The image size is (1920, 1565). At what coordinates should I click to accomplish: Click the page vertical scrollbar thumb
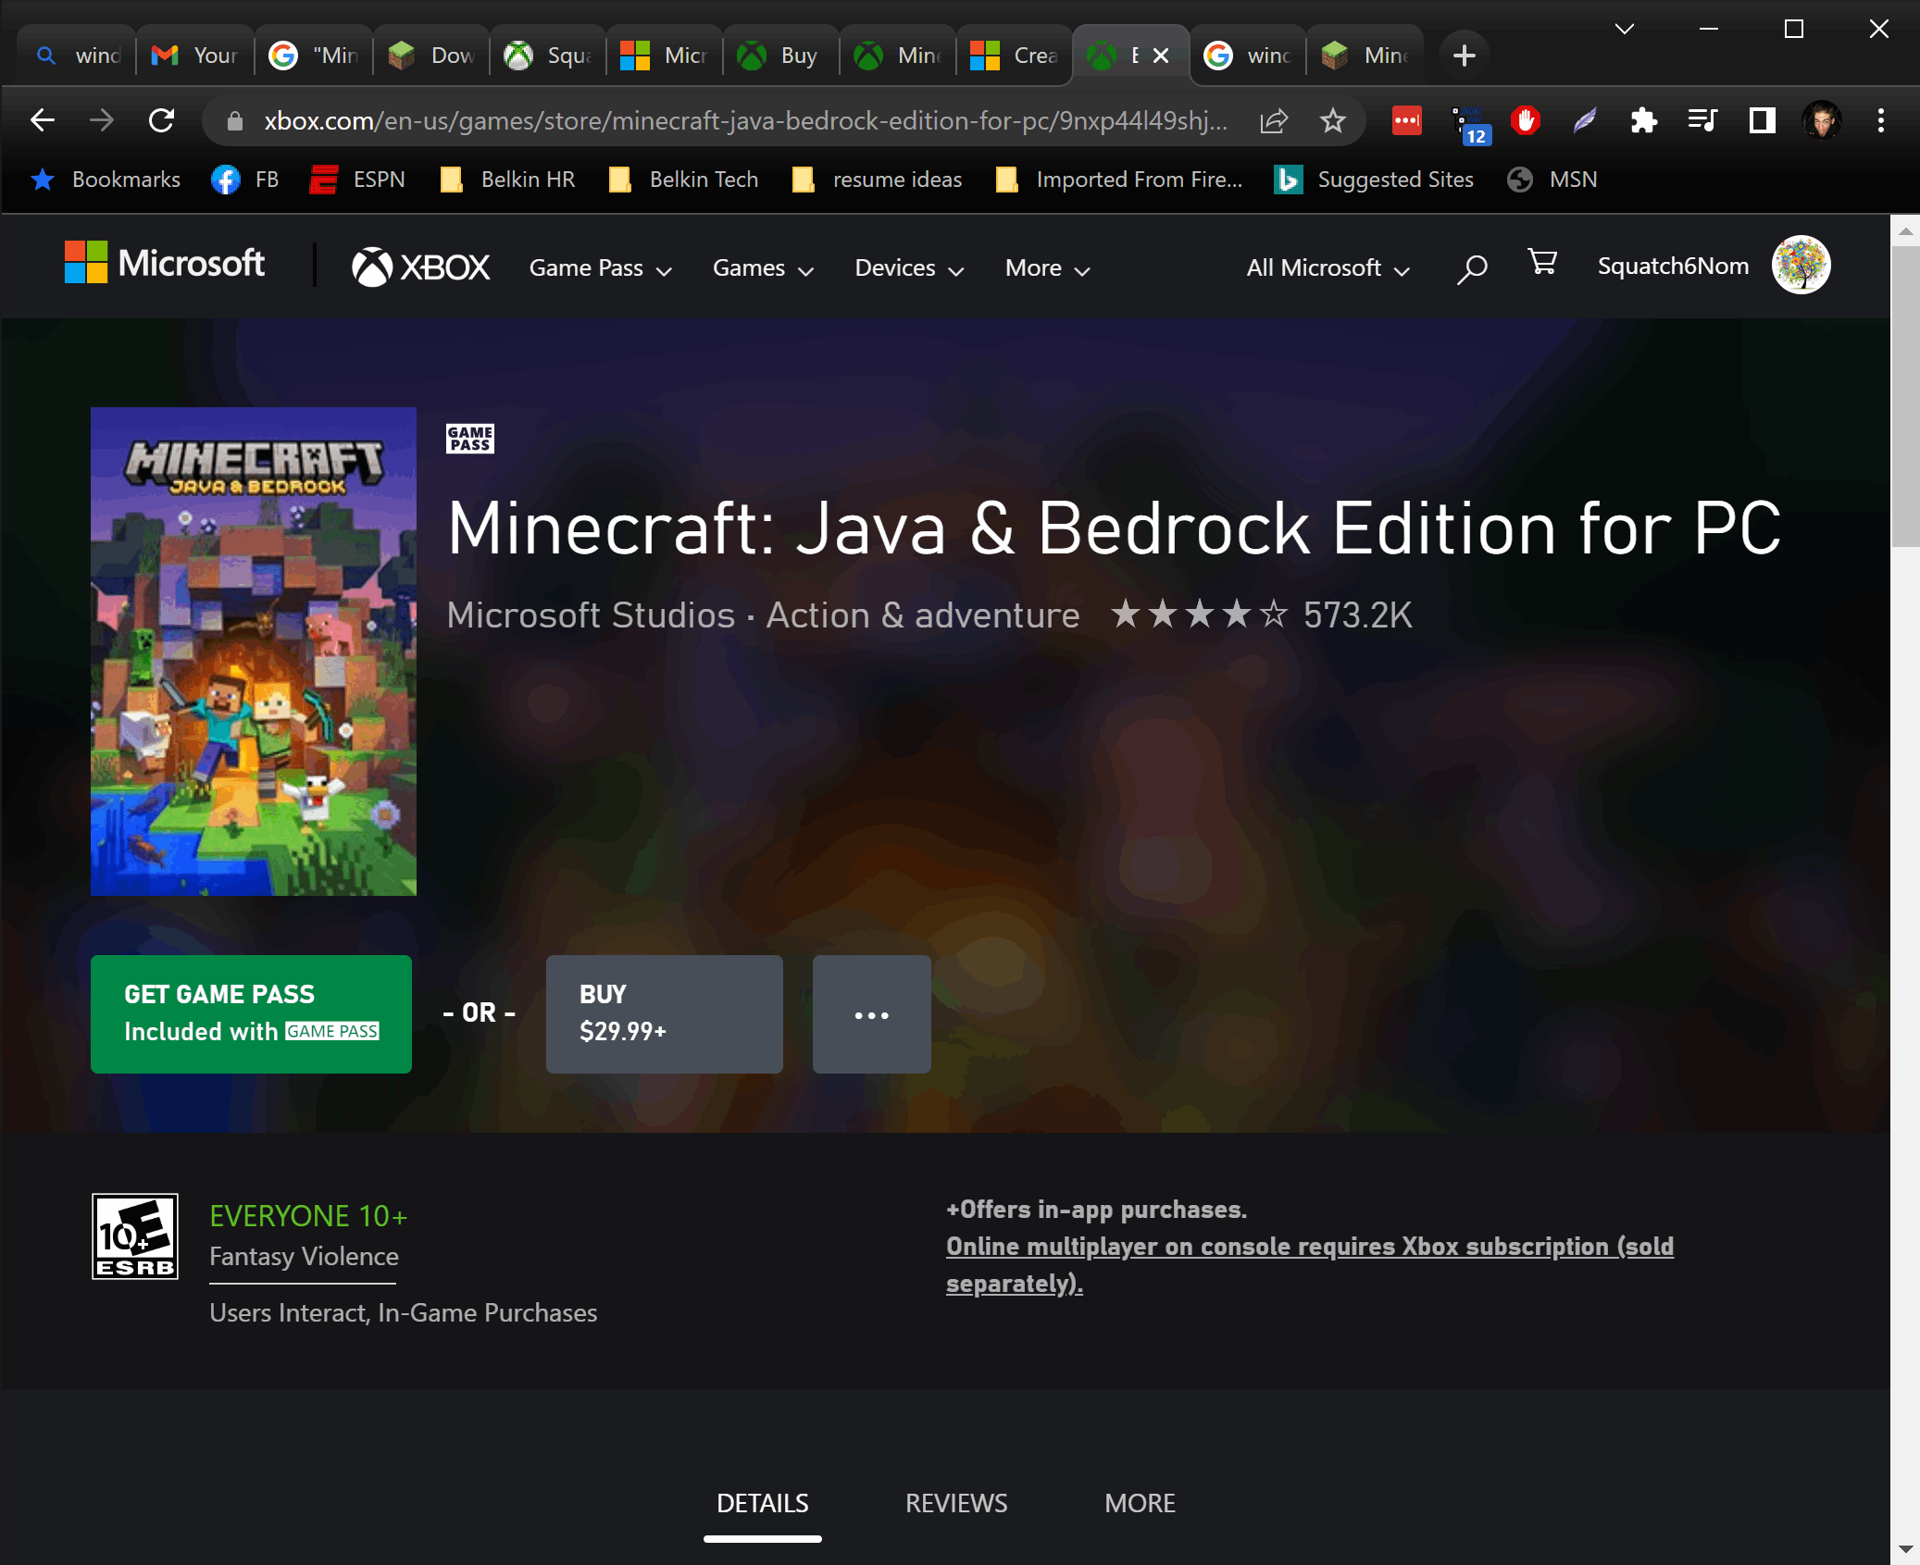click(1904, 398)
